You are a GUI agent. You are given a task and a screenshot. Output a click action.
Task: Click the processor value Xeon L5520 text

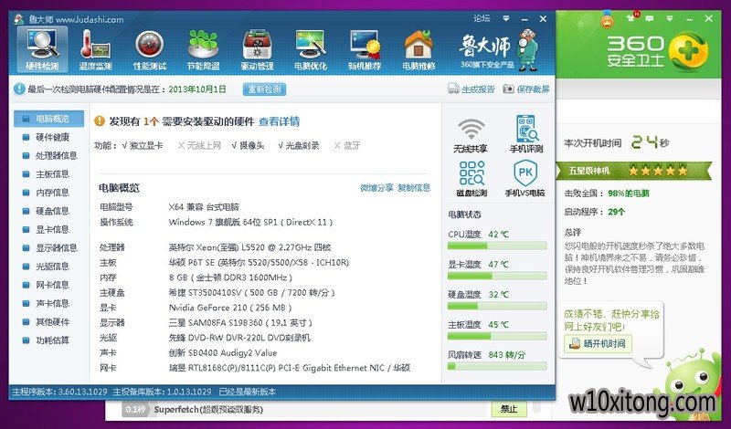pyautogui.click(x=249, y=247)
